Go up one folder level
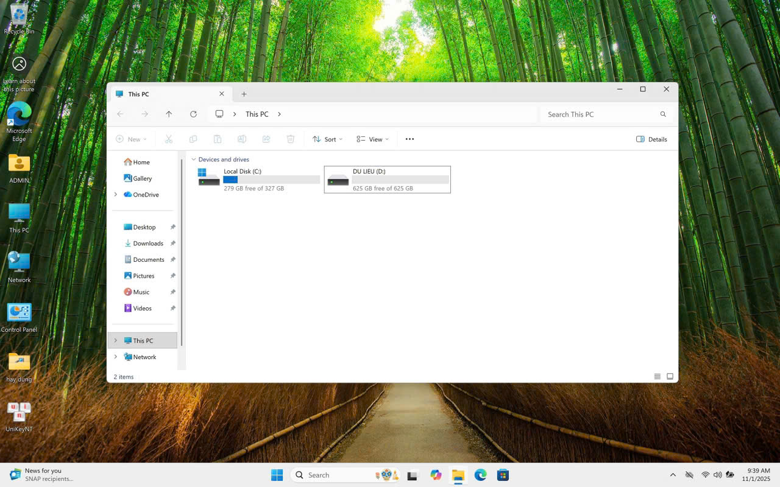780x487 pixels. click(169, 114)
